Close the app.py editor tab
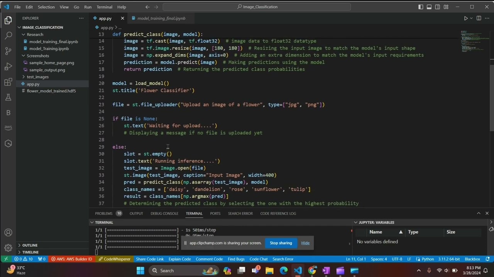The width and height of the screenshot is (494, 277). pyautogui.click(x=122, y=18)
